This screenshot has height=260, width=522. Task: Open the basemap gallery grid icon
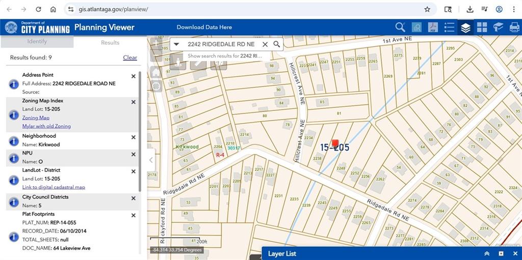pyautogui.click(x=482, y=27)
